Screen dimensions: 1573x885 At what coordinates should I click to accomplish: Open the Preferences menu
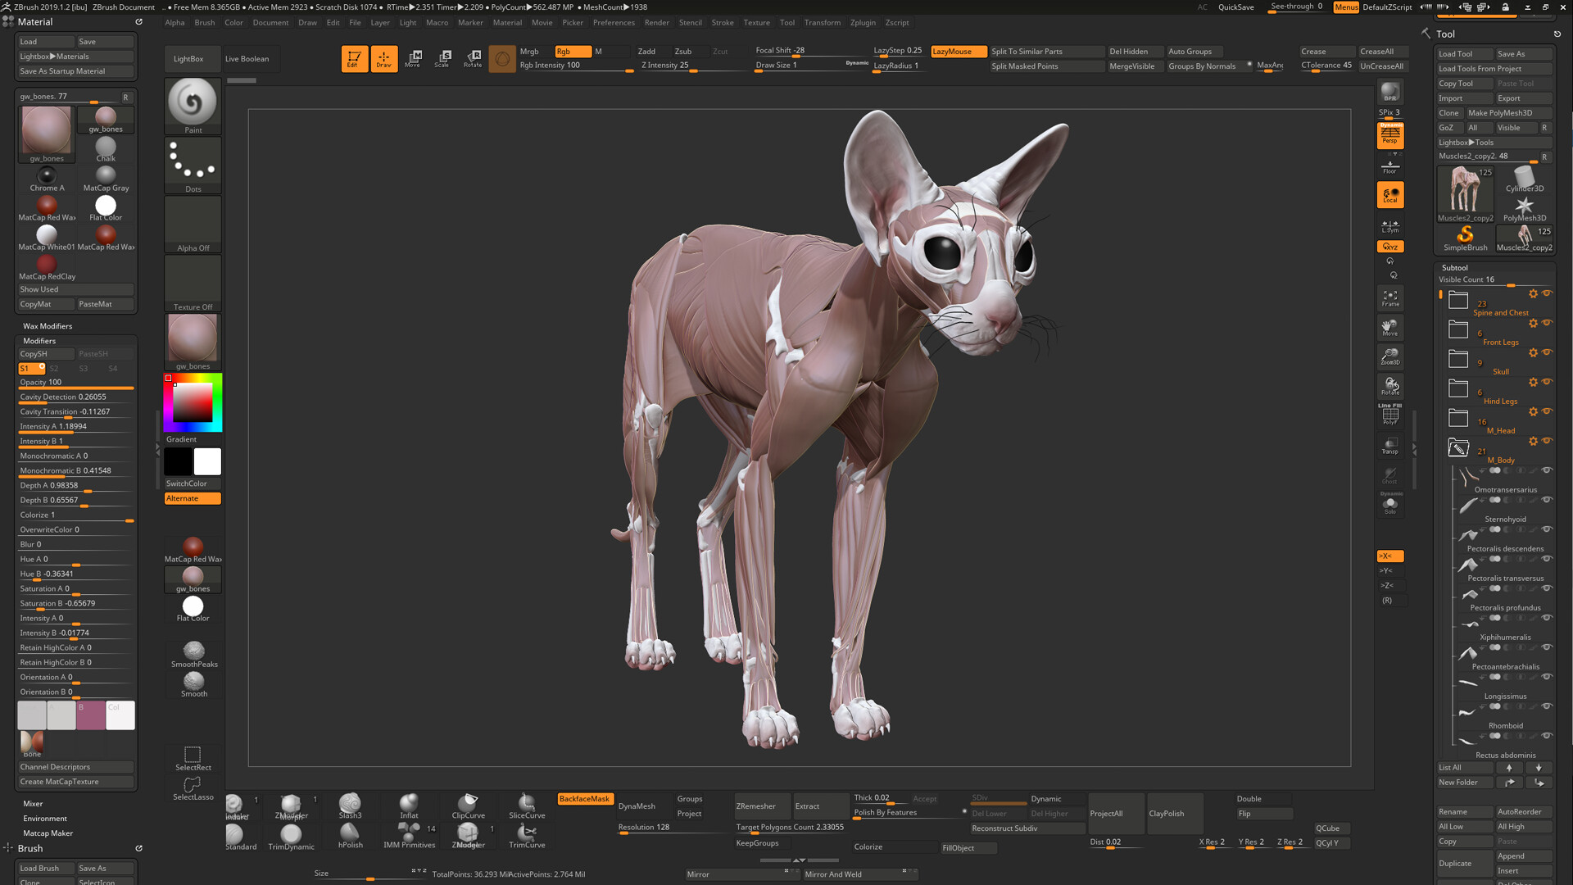(614, 23)
